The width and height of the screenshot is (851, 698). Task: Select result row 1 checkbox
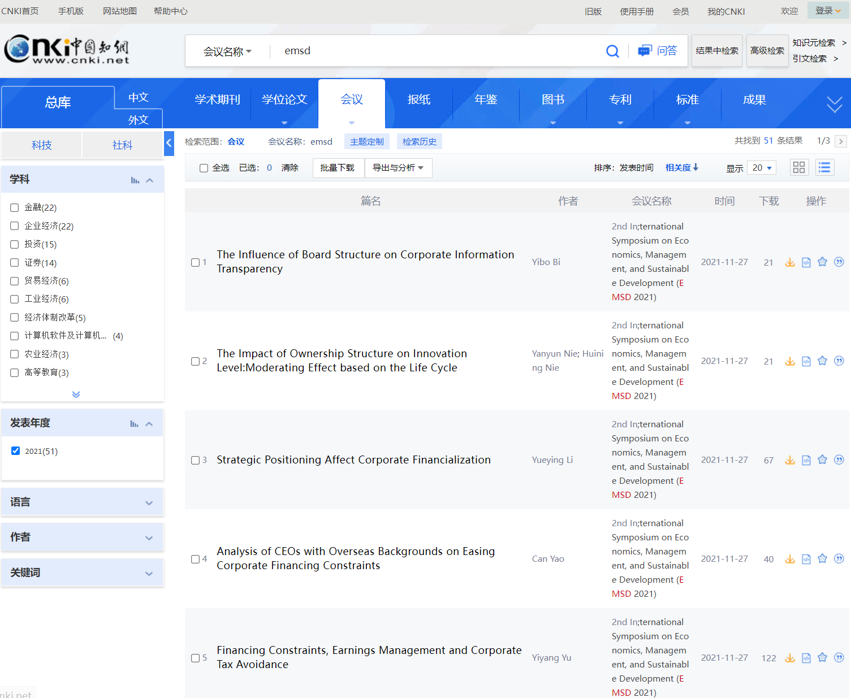(196, 262)
